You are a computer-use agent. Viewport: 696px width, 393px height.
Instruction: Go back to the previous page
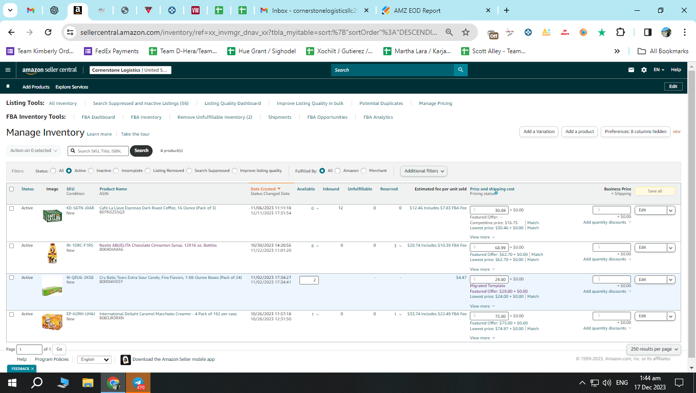pyautogui.click(x=11, y=32)
